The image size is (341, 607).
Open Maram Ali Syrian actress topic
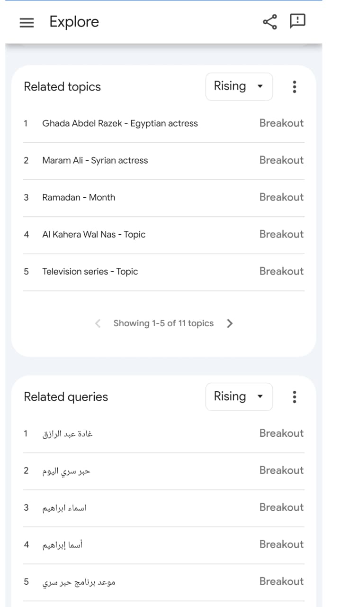point(95,160)
